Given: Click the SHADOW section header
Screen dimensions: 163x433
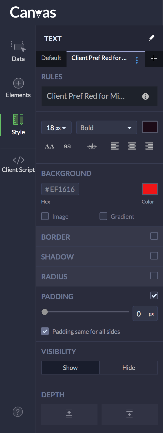Looking at the screenshot, I should pyautogui.click(x=57, y=257).
